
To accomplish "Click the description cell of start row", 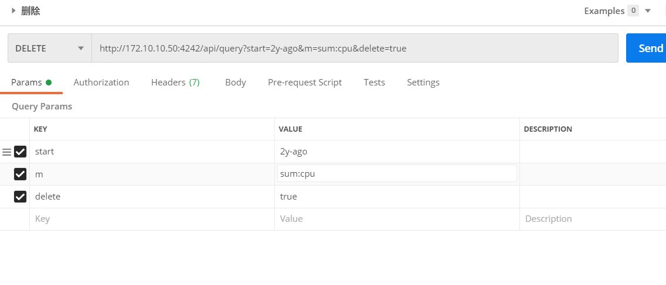I will (x=593, y=152).
